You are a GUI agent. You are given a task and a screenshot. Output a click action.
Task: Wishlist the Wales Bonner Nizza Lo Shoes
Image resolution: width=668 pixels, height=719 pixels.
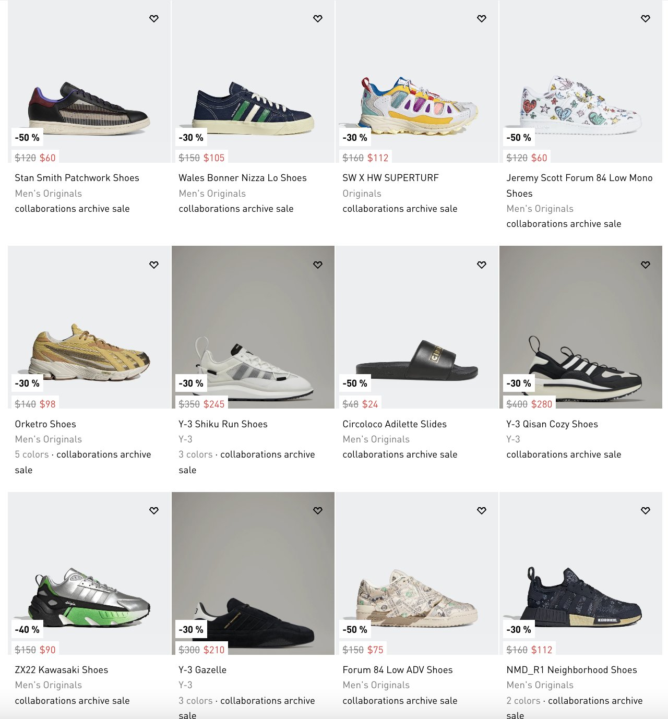(x=318, y=19)
